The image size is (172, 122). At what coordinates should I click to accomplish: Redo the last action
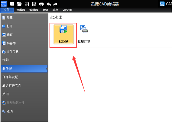coord(55,4)
